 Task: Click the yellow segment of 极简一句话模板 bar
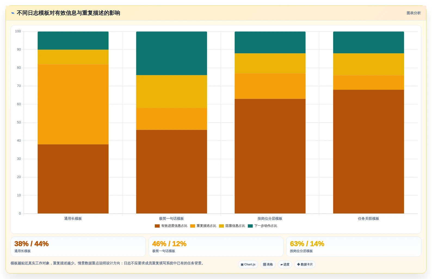point(171,92)
